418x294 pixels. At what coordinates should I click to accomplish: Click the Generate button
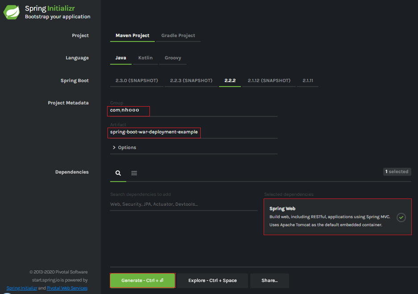(x=142, y=281)
